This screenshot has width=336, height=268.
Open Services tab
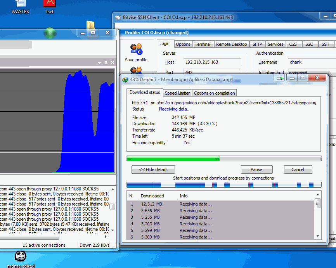(275, 44)
